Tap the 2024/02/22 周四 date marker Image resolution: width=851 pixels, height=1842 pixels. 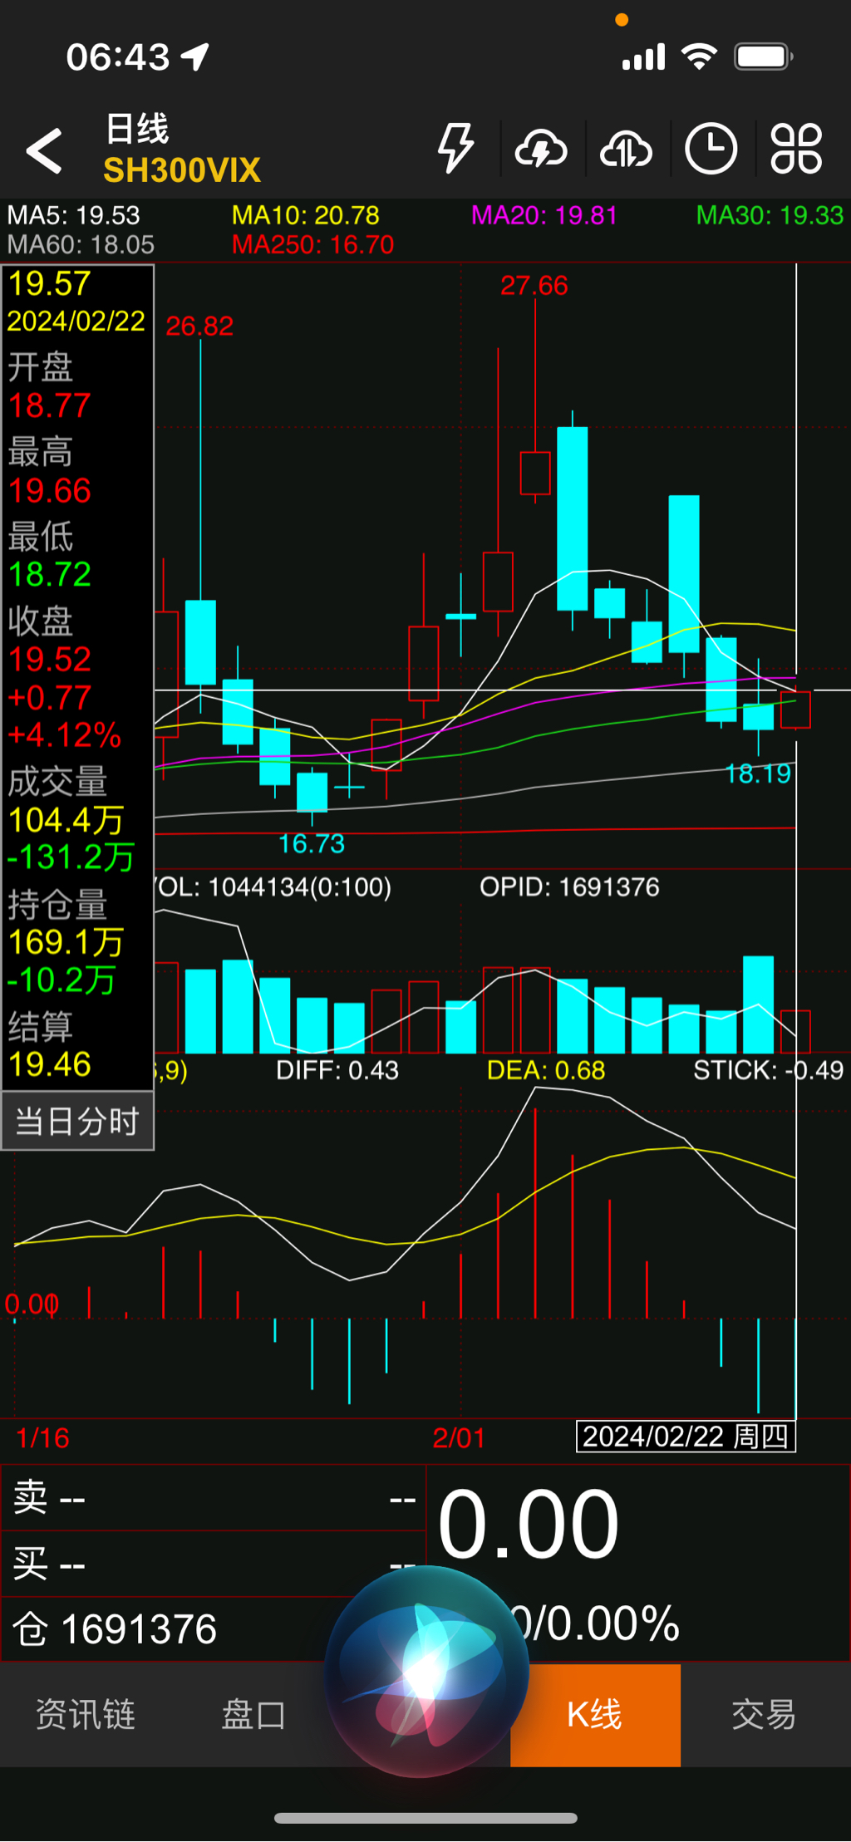click(686, 1437)
